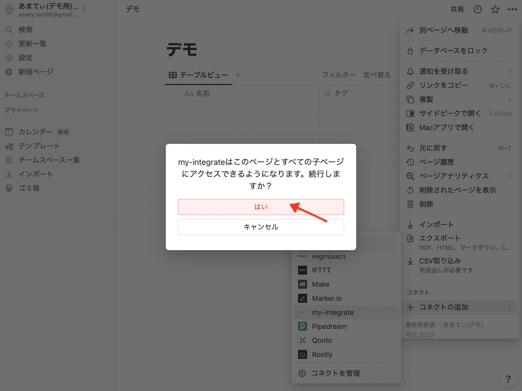The image size is (522, 391).
Task: Expand ページアナリティクス submenu chevron
Action: coord(509,176)
